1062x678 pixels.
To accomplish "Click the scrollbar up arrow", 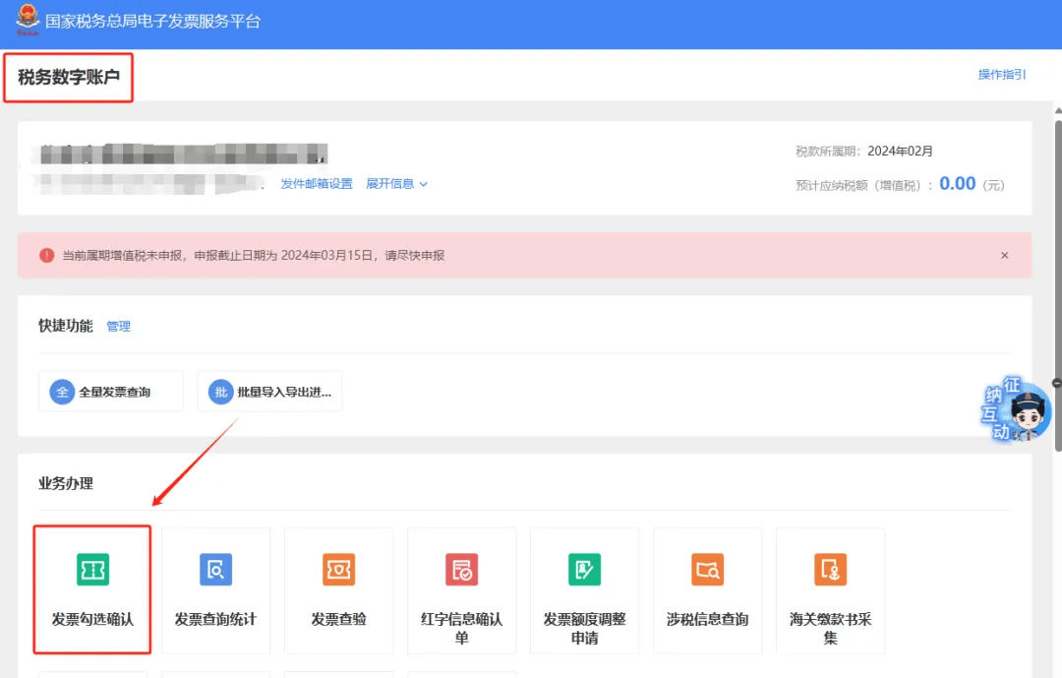I will pyautogui.click(x=1058, y=110).
